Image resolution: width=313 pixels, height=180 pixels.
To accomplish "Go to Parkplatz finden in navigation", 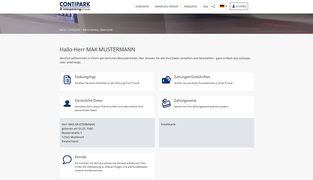I will [x=166, y=7].
